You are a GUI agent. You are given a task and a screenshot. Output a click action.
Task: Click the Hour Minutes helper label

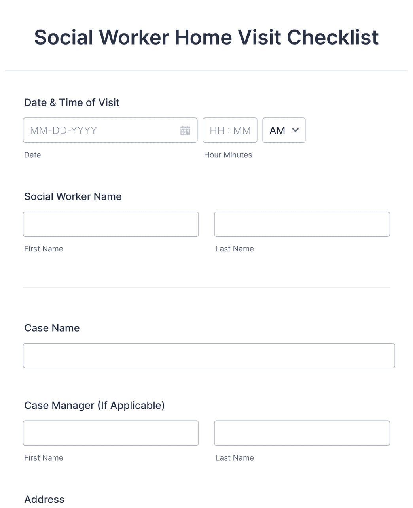228,155
